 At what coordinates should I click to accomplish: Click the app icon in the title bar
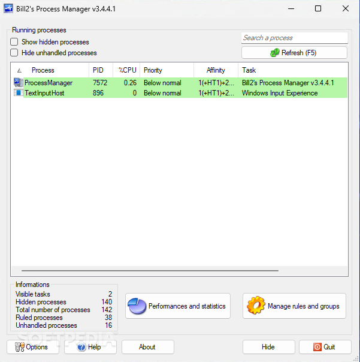click(x=8, y=9)
